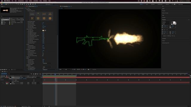This screenshot has width=191, height=107.
Task: Open the Window menu
Action: (45, 1)
